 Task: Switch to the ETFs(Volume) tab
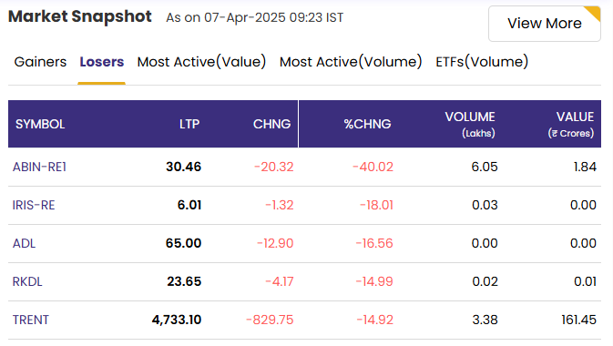[482, 62]
